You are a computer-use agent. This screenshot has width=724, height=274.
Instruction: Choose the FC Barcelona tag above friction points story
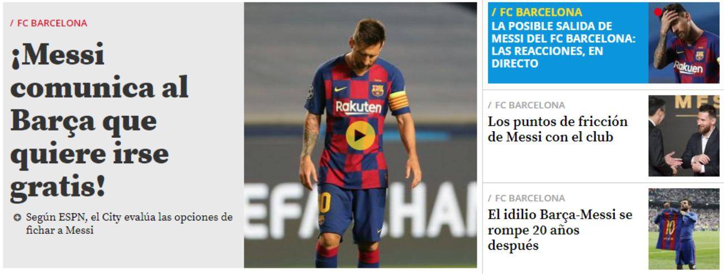point(526,105)
